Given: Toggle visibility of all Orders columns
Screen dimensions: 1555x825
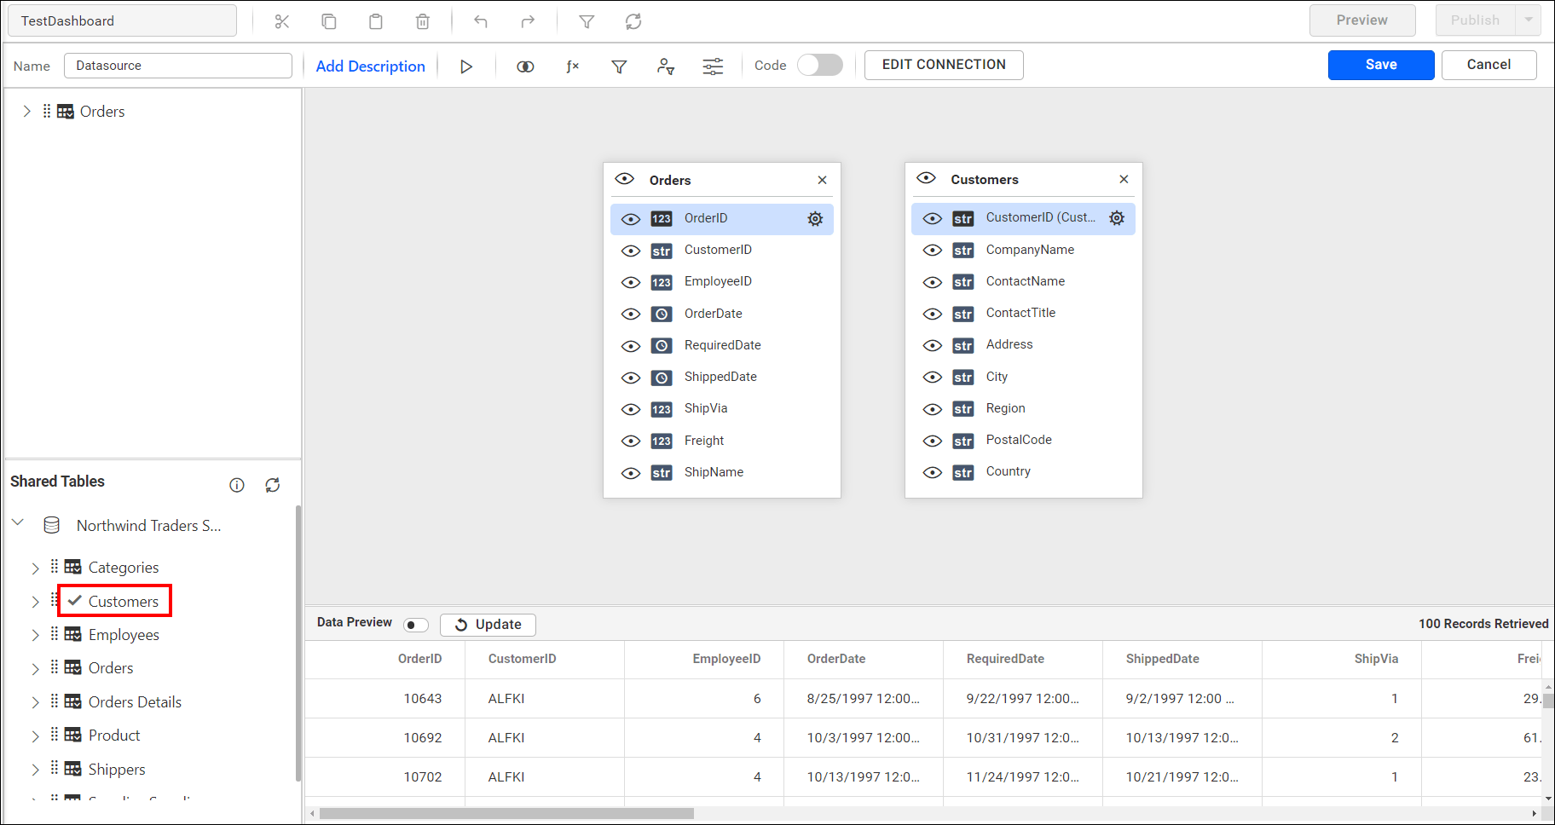Looking at the screenshot, I should 625,179.
